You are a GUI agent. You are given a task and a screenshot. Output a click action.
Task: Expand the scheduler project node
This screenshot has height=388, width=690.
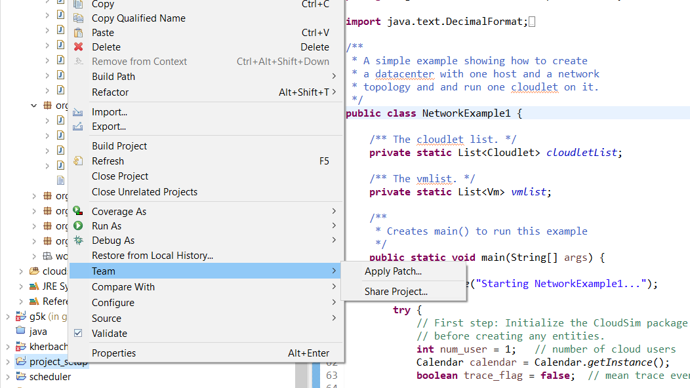click(7, 377)
